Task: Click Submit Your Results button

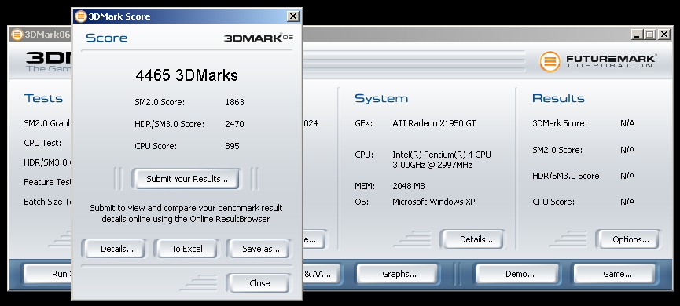Action: [x=187, y=179]
